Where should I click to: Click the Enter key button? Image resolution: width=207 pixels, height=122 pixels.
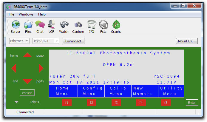click(192, 103)
